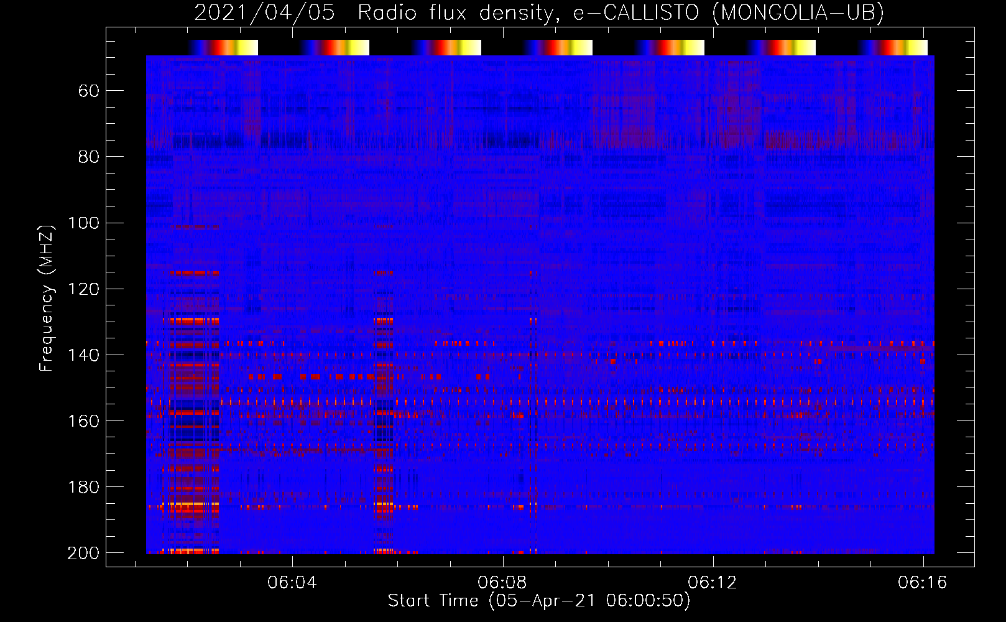The height and width of the screenshot is (622, 1006).
Task: Click the 60 MHz frequency tick label
Action: pyautogui.click(x=89, y=91)
